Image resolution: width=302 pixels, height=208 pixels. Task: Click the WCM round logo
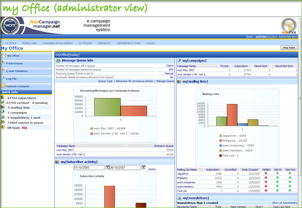(x=10, y=26)
